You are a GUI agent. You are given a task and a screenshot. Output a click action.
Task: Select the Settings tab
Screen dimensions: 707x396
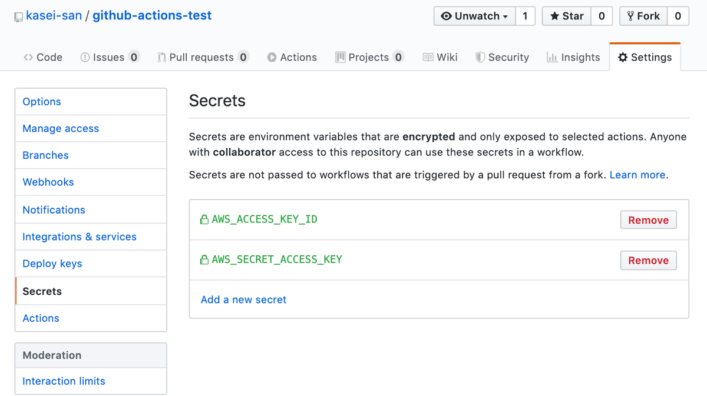645,57
